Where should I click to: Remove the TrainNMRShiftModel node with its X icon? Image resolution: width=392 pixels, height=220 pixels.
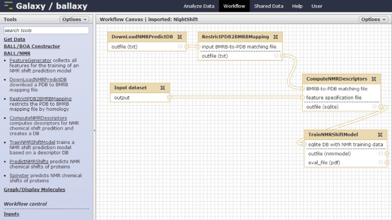(380, 135)
